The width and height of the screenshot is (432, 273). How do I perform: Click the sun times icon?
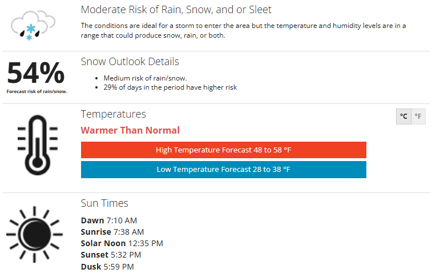(x=34, y=234)
